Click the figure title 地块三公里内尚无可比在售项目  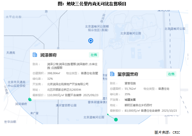click(x=96, y=4)
